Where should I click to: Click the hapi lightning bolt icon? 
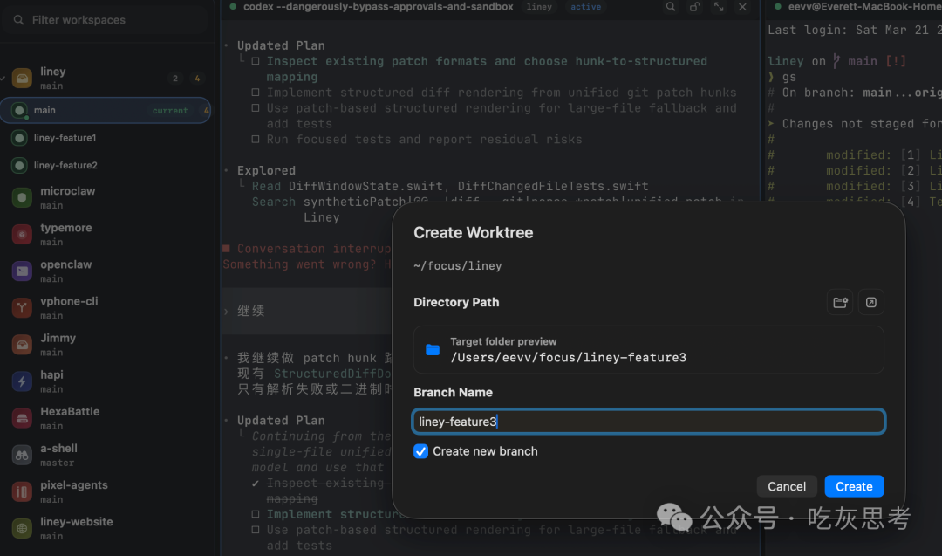pos(22,381)
